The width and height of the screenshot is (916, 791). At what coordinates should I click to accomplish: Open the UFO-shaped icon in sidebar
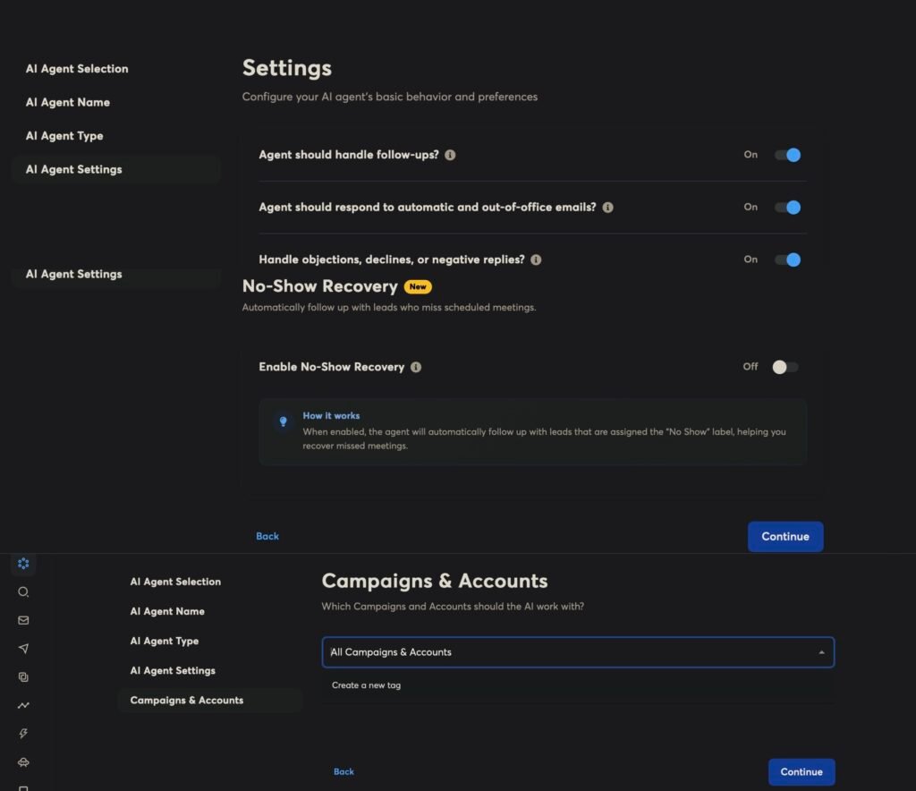[23, 761]
